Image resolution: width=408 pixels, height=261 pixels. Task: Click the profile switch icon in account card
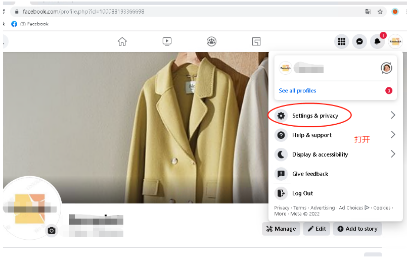pyautogui.click(x=386, y=68)
